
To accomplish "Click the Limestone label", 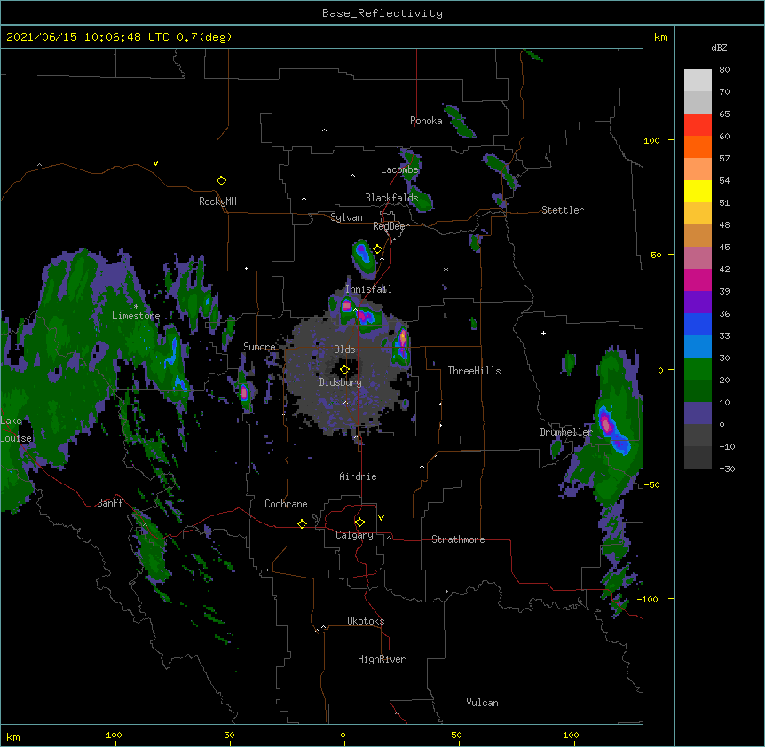I will click(136, 316).
